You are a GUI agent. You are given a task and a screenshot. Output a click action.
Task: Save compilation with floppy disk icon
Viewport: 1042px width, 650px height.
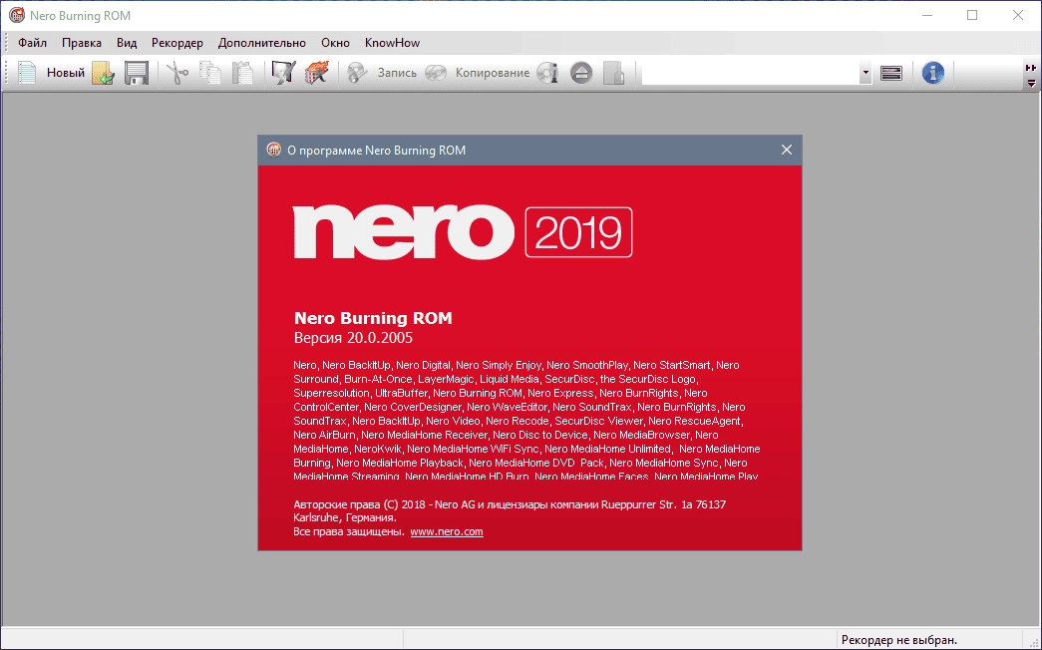pyautogui.click(x=137, y=73)
